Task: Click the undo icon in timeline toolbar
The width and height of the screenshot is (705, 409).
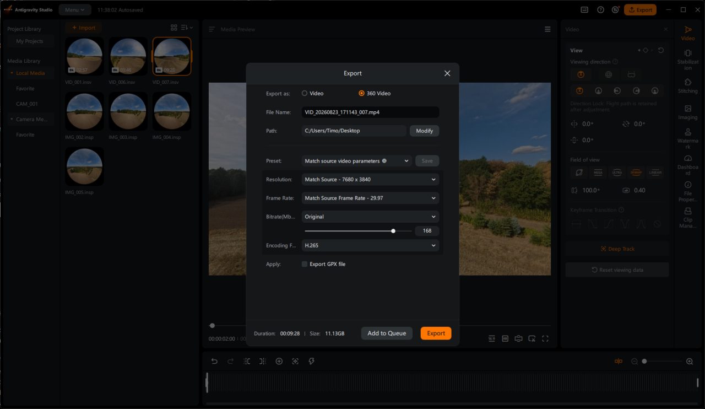Action: pyautogui.click(x=214, y=361)
